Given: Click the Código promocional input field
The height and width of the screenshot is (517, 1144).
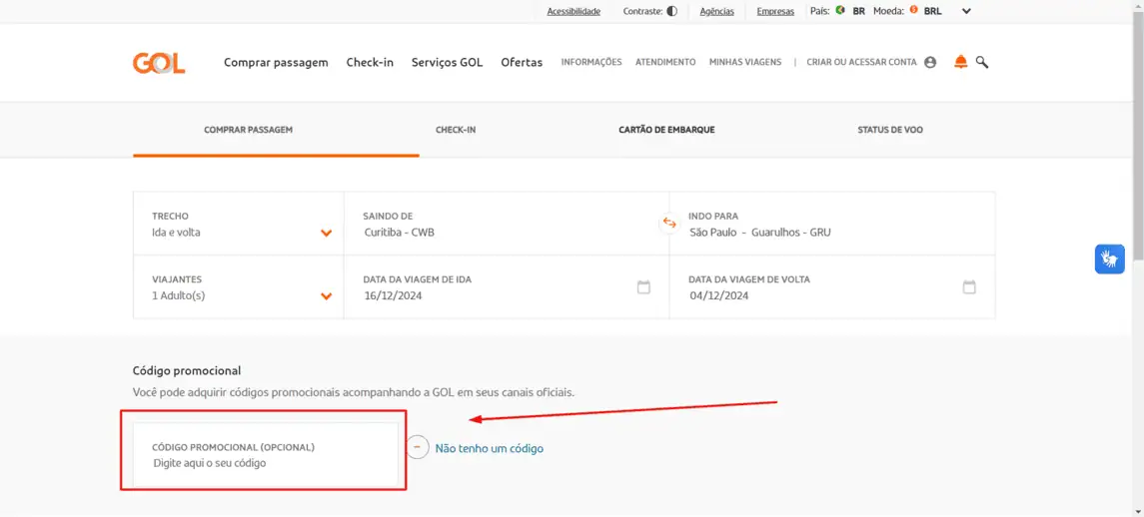Looking at the screenshot, I should (266, 455).
